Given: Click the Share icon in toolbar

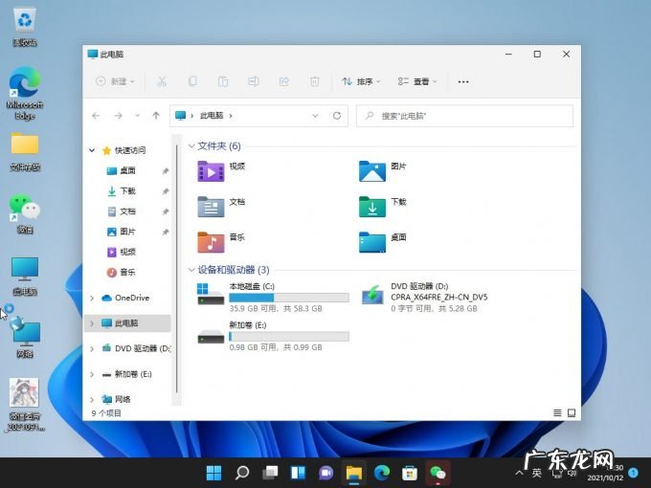Looking at the screenshot, I should coord(284,81).
